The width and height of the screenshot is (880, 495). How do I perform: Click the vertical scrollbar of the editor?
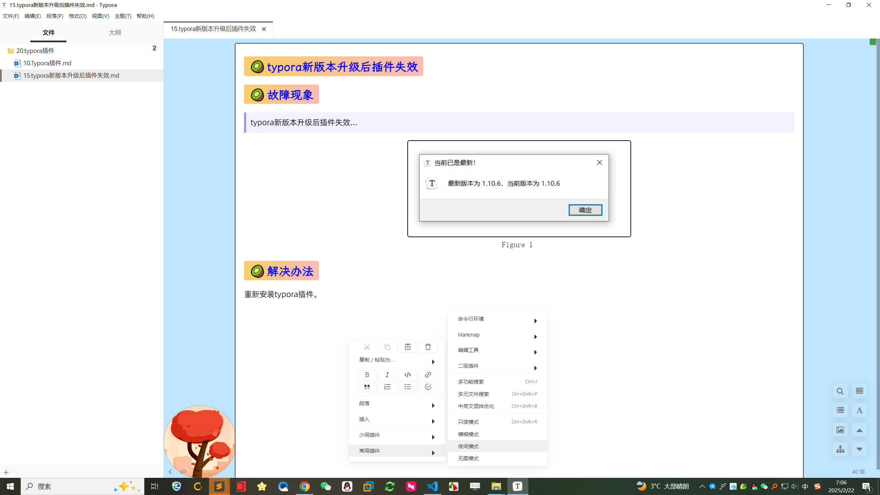coord(878,254)
